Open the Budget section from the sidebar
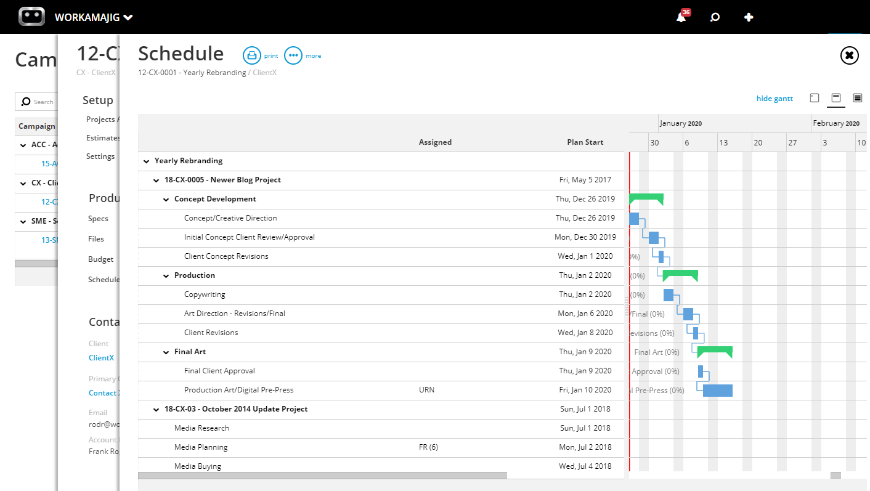This screenshot has width=870, height=491. pos(100,259)
